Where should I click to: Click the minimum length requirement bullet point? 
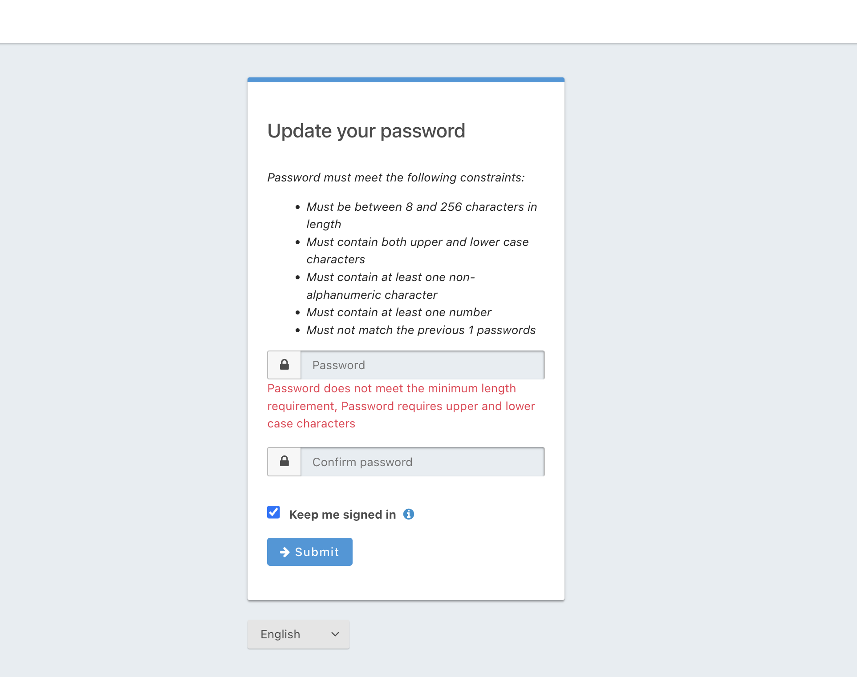pyautogui.click(x=421, y=215)
